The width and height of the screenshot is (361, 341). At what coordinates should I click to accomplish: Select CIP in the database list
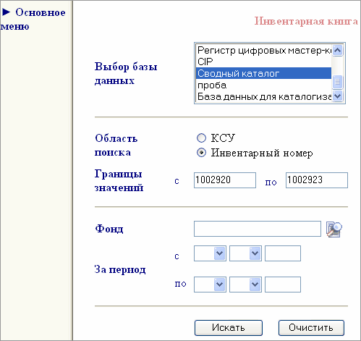point(264,62)
